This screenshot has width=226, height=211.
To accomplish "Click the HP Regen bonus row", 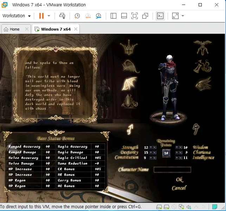I will point(31,180).
